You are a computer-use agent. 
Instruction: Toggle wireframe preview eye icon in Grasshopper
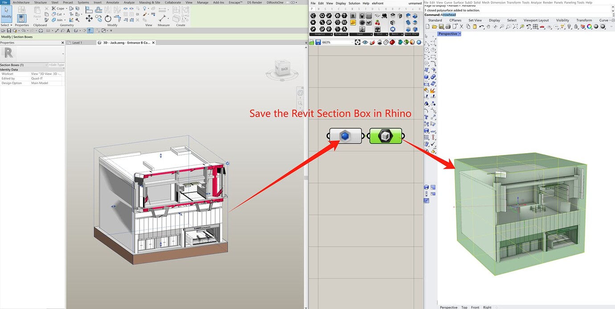pos(365,42)
